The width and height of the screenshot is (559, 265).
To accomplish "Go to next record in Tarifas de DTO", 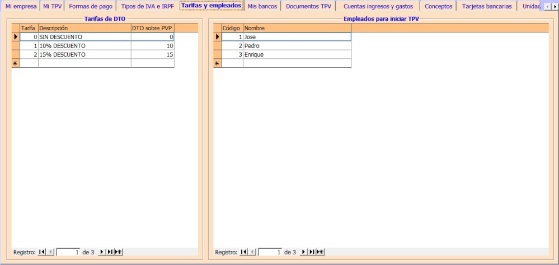I will coord(102,252).
